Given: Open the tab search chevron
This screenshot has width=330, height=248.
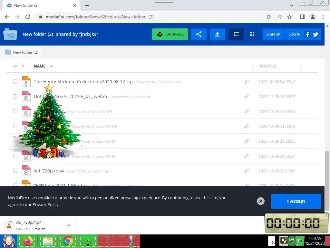Looking at the screenshot, I should pyautogui.click(x=291, y=5).
